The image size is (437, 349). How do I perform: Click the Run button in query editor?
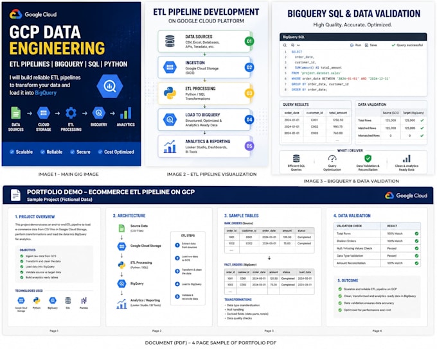[x=355, y=45]
